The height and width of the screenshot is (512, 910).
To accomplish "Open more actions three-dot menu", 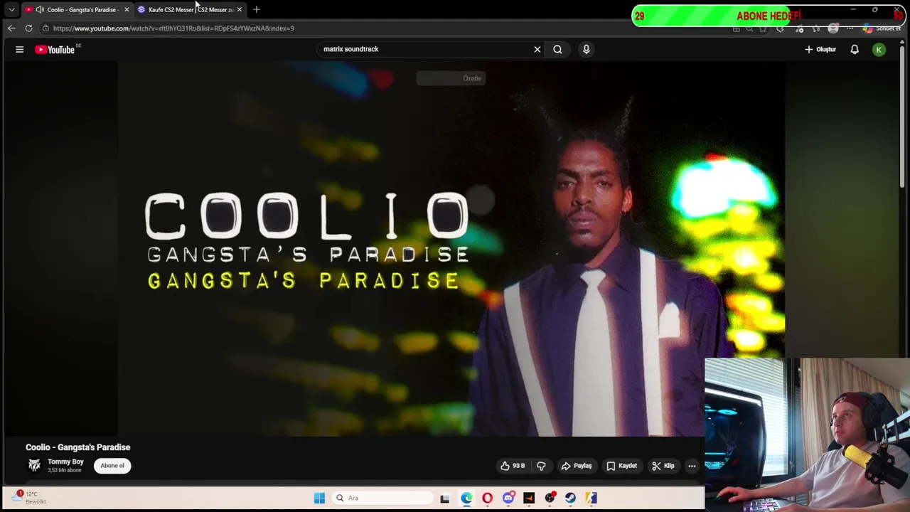I will [692, 466].
